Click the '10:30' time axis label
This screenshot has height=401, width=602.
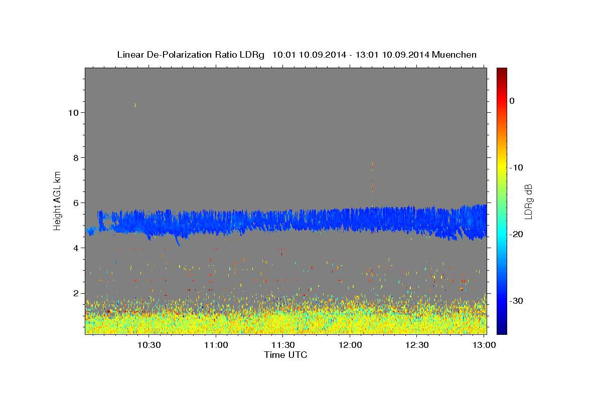(149, 345)
